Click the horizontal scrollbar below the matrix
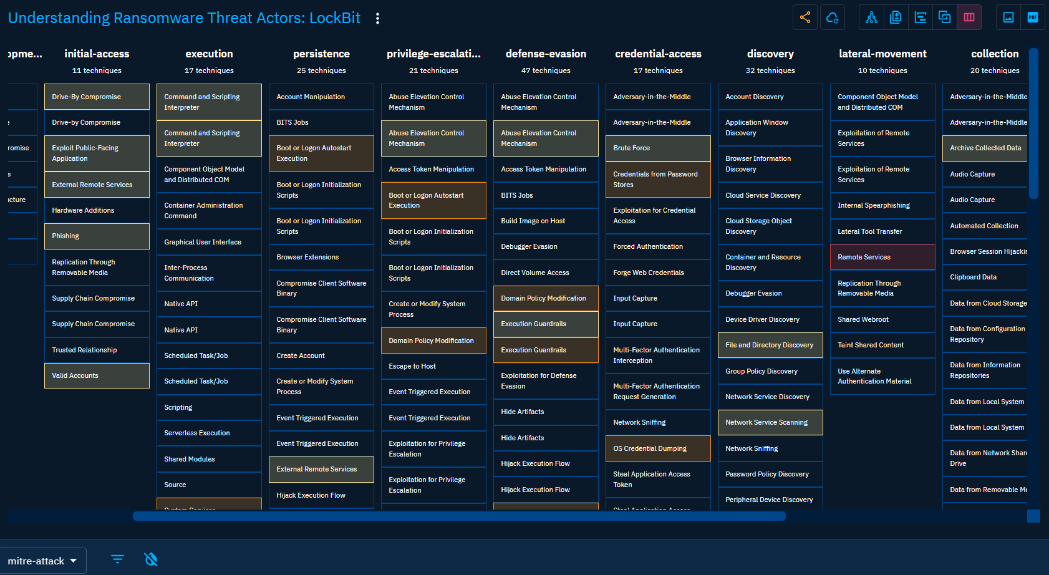This screenshot has width=1049, height=575. pyautogui.click(x=459, y=516)
